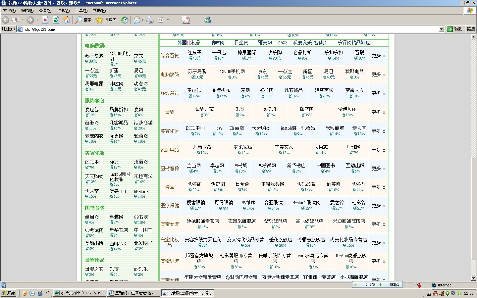477x298 pixels.
Task: Click the 我购123购物大全 taskbar button
Action: [x=188, y=293]
